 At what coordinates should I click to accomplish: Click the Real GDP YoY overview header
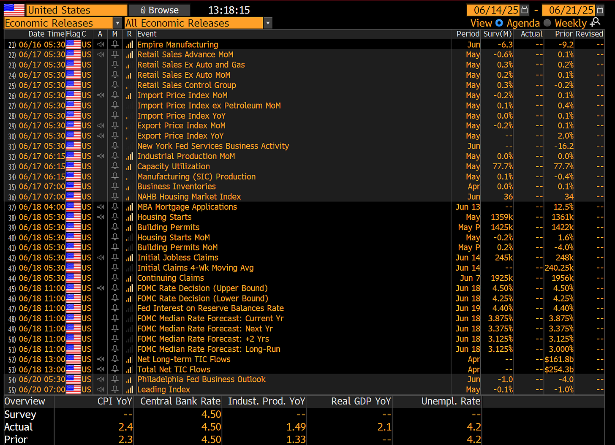click(x=361, y=401)
